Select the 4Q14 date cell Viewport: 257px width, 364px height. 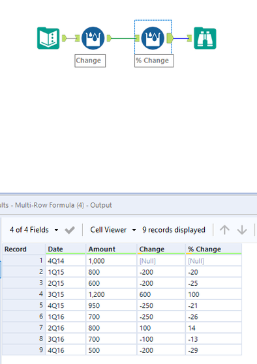(66, 260)
